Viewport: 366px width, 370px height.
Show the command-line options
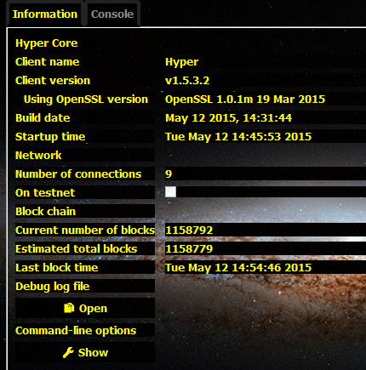[85, 352]
